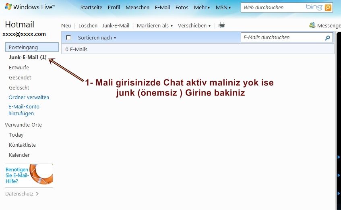Click the 0 E-Mails count text
Screen dimensions: 341x210
pos(76,50)
